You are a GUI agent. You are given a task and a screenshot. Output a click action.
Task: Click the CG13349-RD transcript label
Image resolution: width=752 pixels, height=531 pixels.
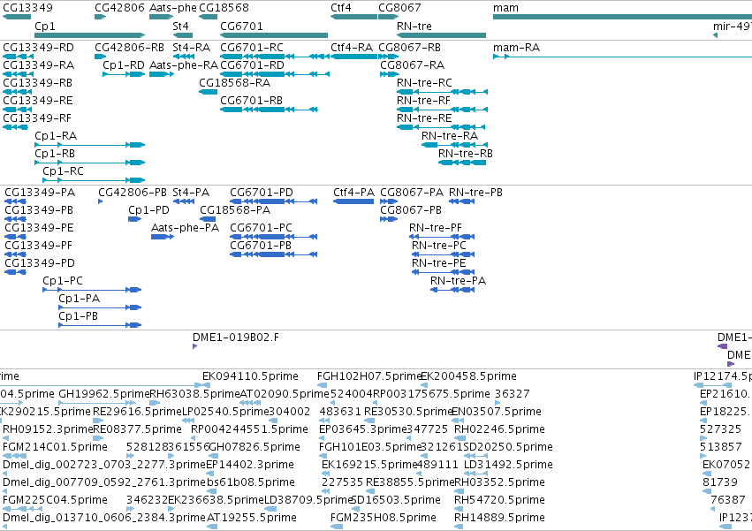point(38,48)
